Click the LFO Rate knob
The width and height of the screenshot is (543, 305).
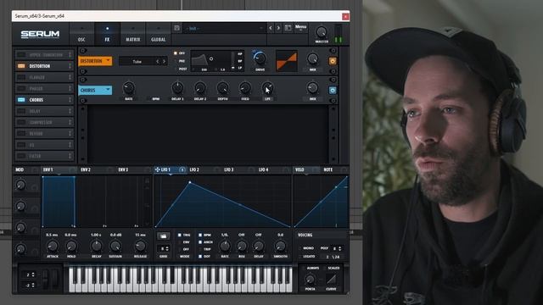tap(225, 247)
